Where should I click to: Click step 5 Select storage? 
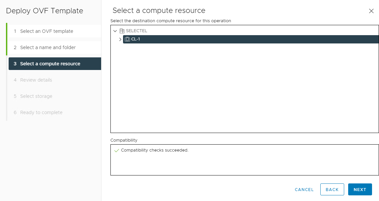tap(36, 96)
